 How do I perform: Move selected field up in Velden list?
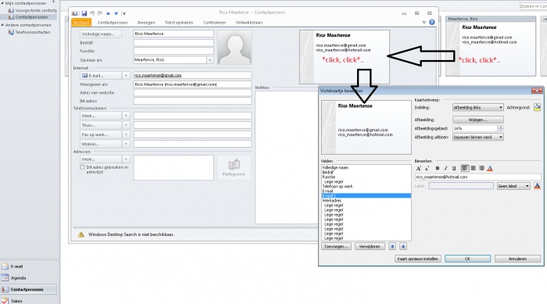click(392, 246)
